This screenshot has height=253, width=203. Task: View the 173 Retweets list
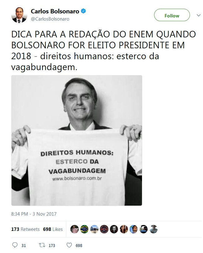click(x=25, y=229)
